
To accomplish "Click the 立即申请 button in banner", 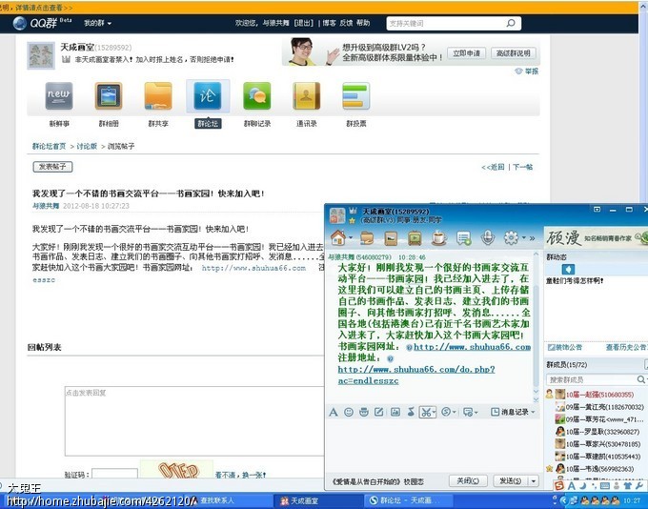I will [466, 53].
